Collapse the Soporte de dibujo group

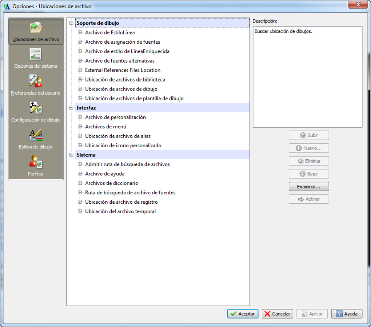[71, 23]
